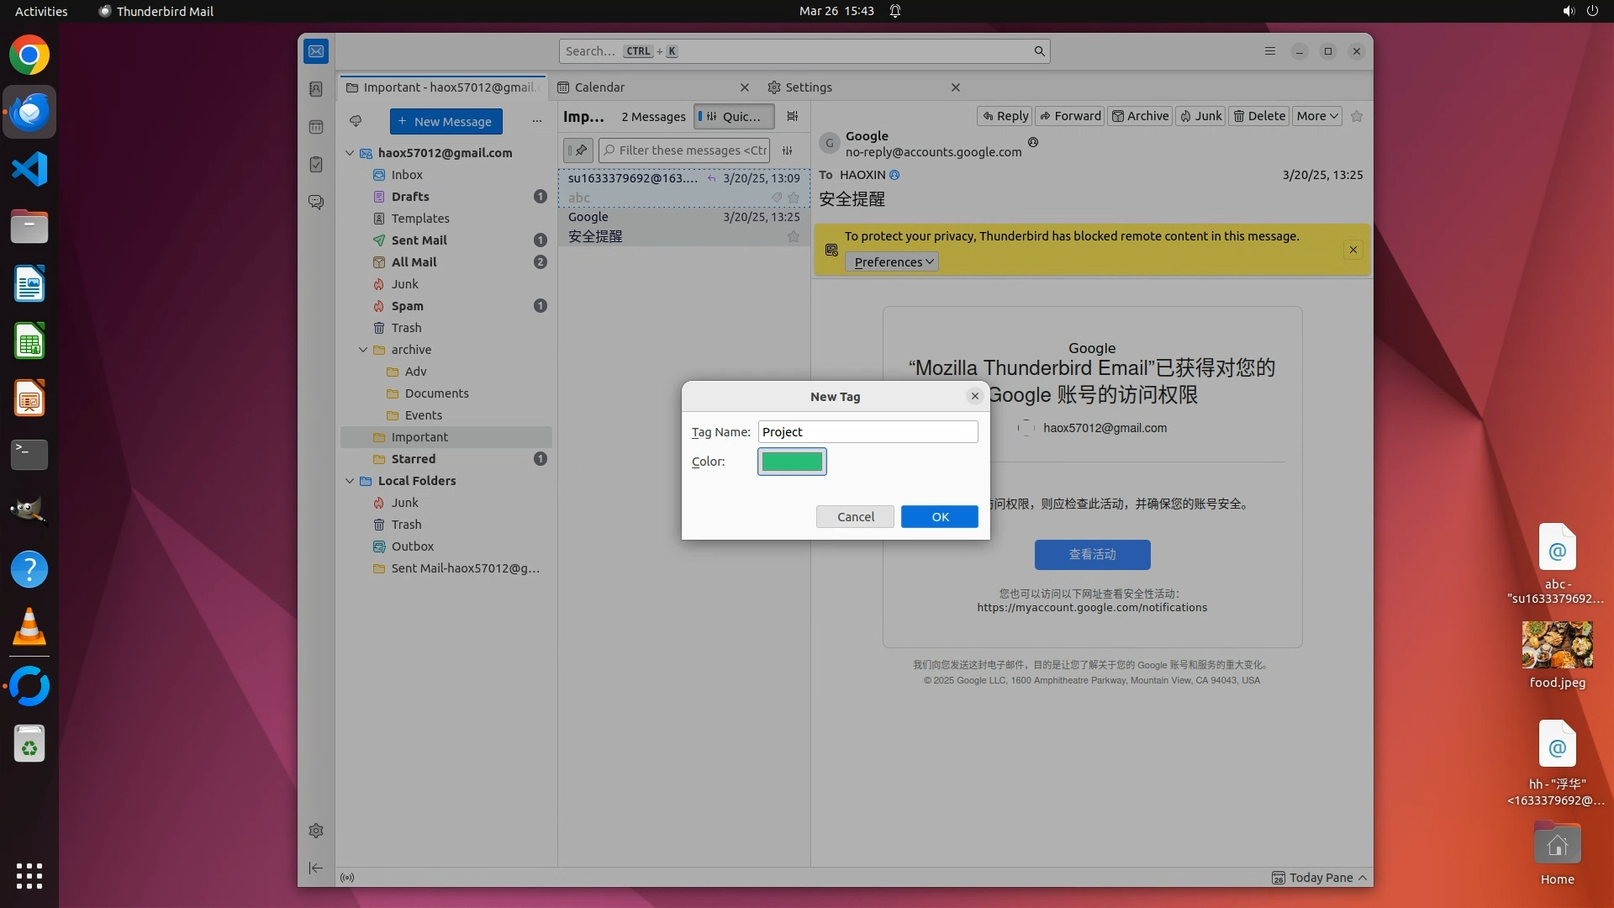
Task: Open the green tag color picker
Action: 792,462
